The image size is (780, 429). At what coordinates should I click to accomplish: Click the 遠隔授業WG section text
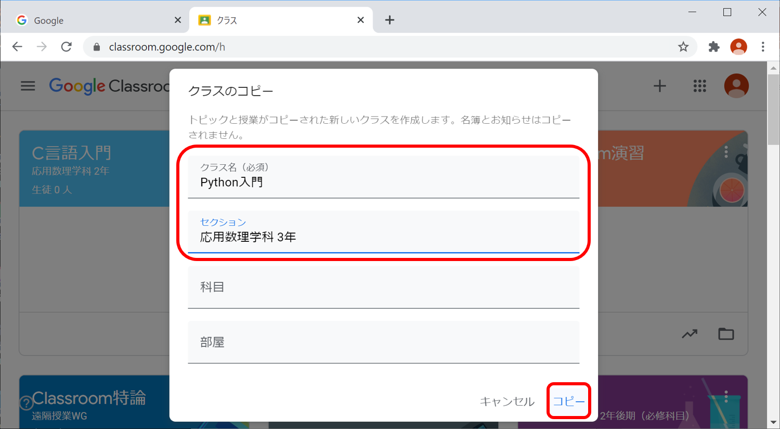coord(59,416)
